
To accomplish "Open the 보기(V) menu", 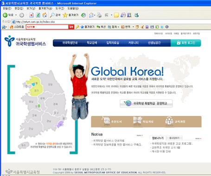I will coord(31,8).
